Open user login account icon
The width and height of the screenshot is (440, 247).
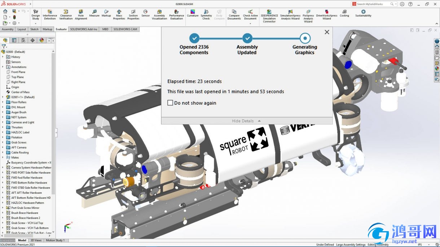[x=402, y=4]
